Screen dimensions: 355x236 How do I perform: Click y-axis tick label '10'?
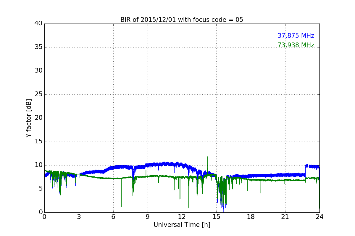[x=38, y=165]
